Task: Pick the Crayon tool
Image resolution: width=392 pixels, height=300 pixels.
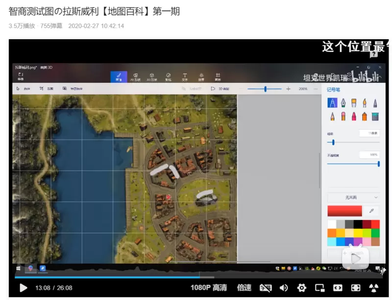Action: coord(354,116)
